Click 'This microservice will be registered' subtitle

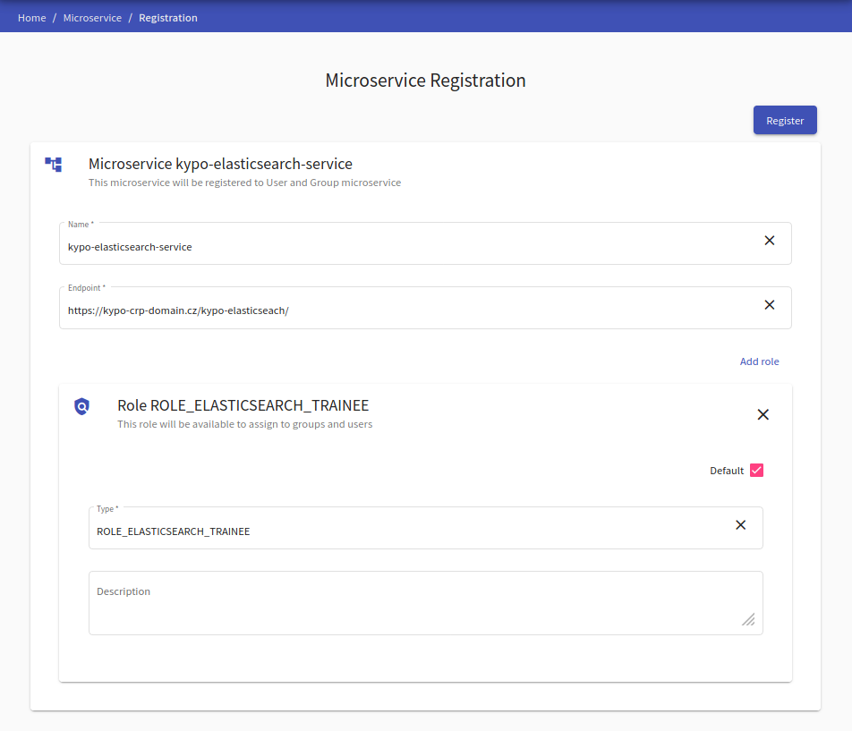point(244,183)
